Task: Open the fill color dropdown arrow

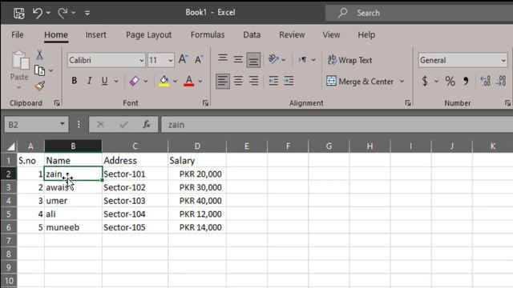Action: (x=176, y=81)
